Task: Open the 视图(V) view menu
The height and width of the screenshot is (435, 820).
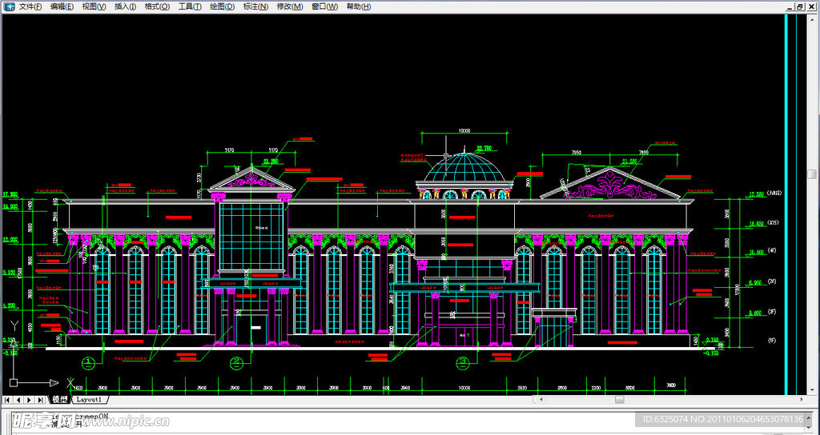Action: tap(94, 6)
